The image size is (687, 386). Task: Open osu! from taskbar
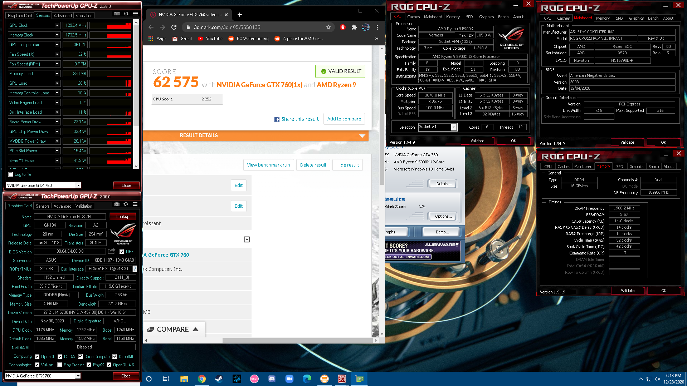254,379
